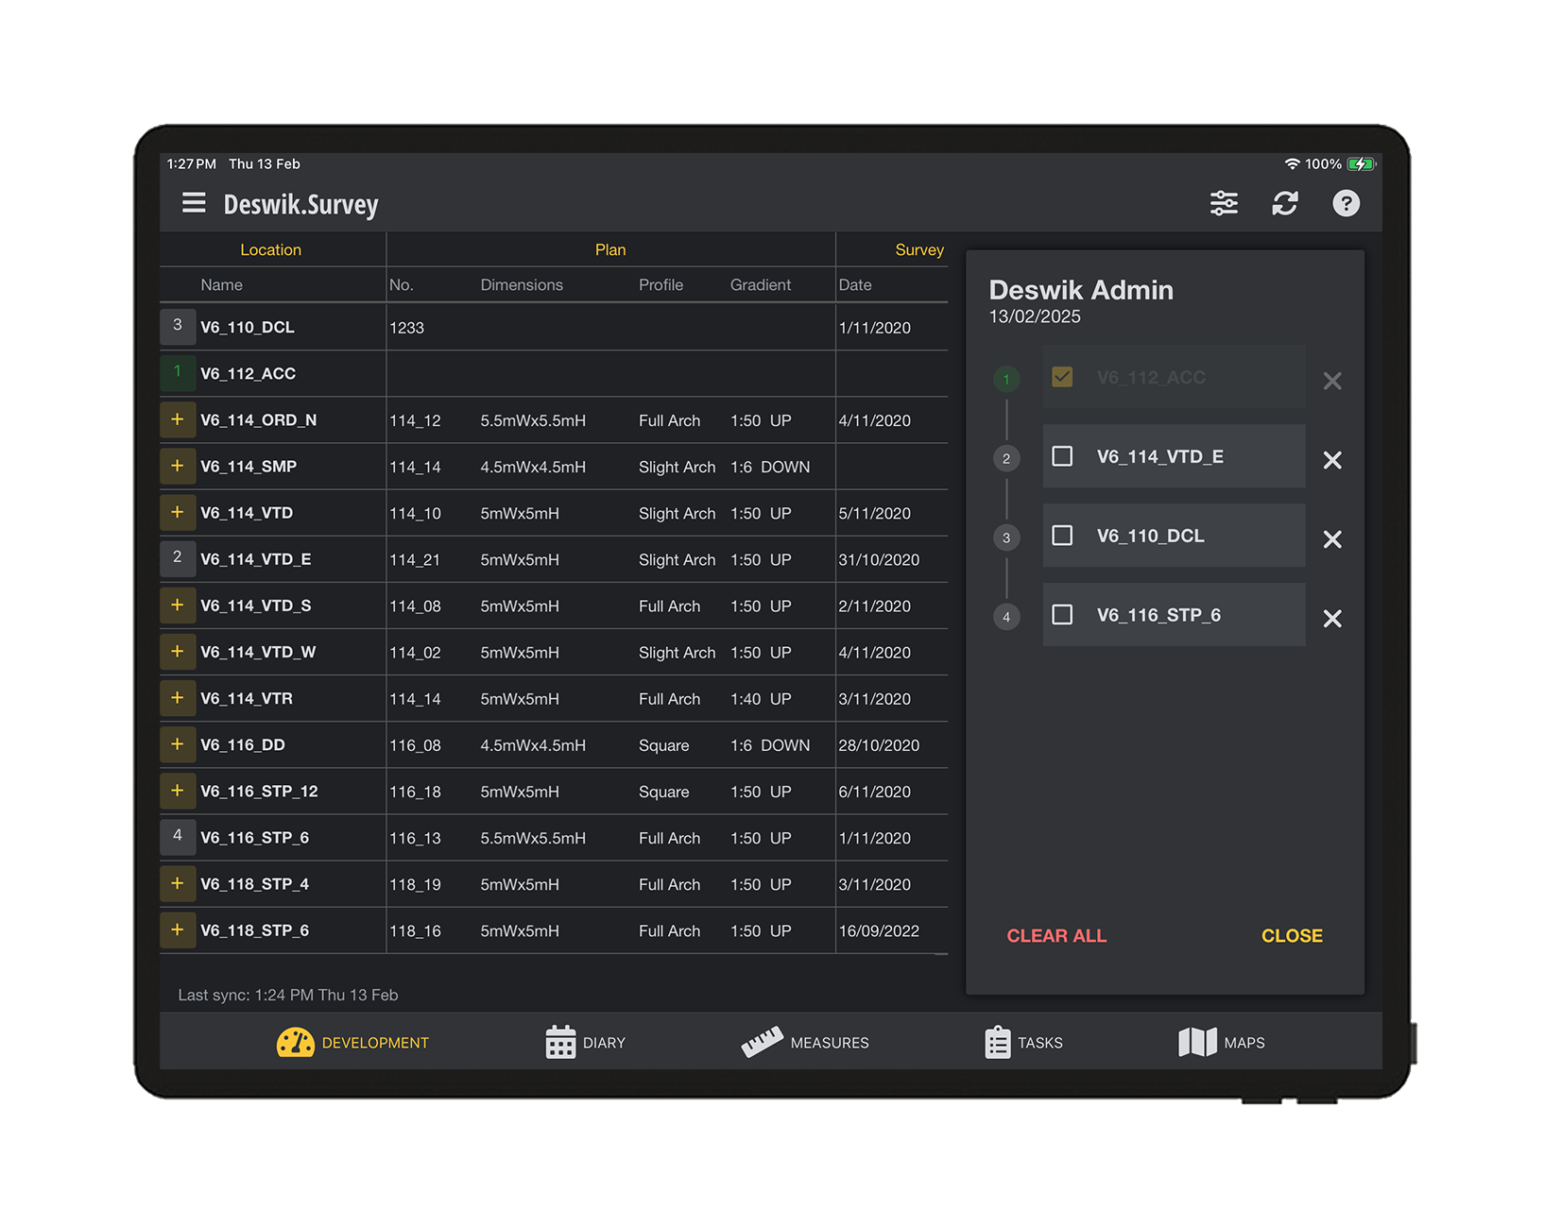The image size is (1544, 1228).
Task: Tap green order badge 1 beside V6_112_ACC row
Action: (x=178, y=372)
